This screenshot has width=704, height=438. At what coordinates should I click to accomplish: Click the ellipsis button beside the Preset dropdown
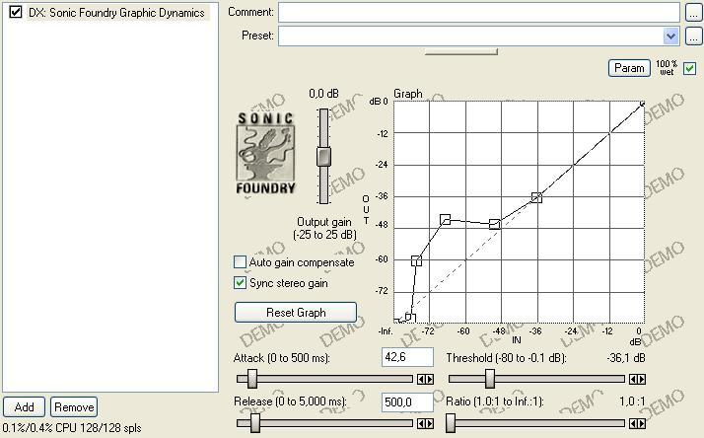[696, 36]
